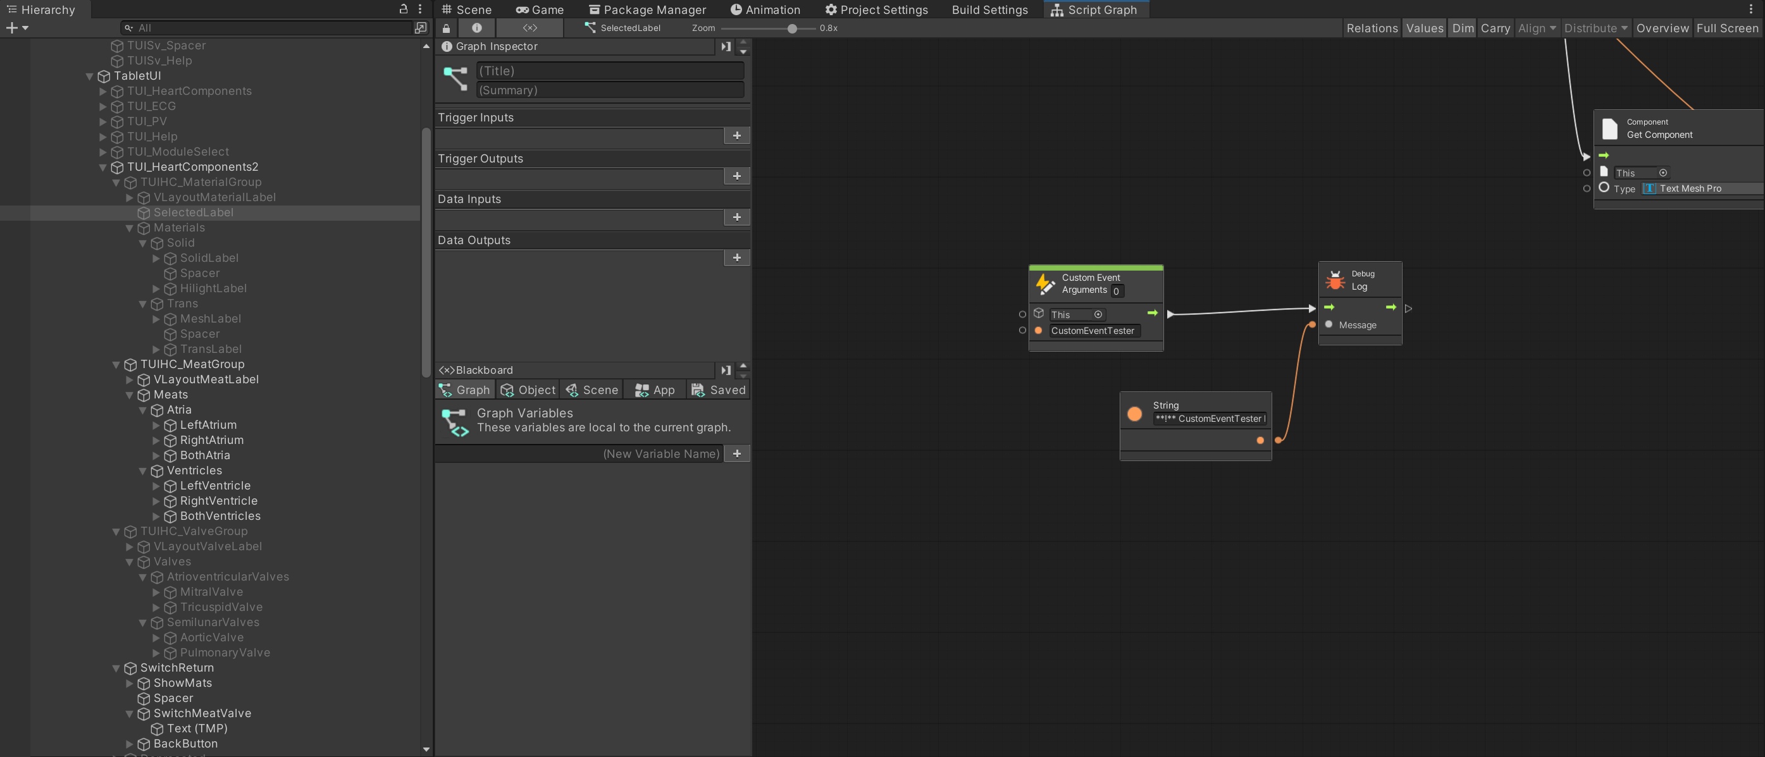Click the Custom Event lightning icon

coord(1045,285)
